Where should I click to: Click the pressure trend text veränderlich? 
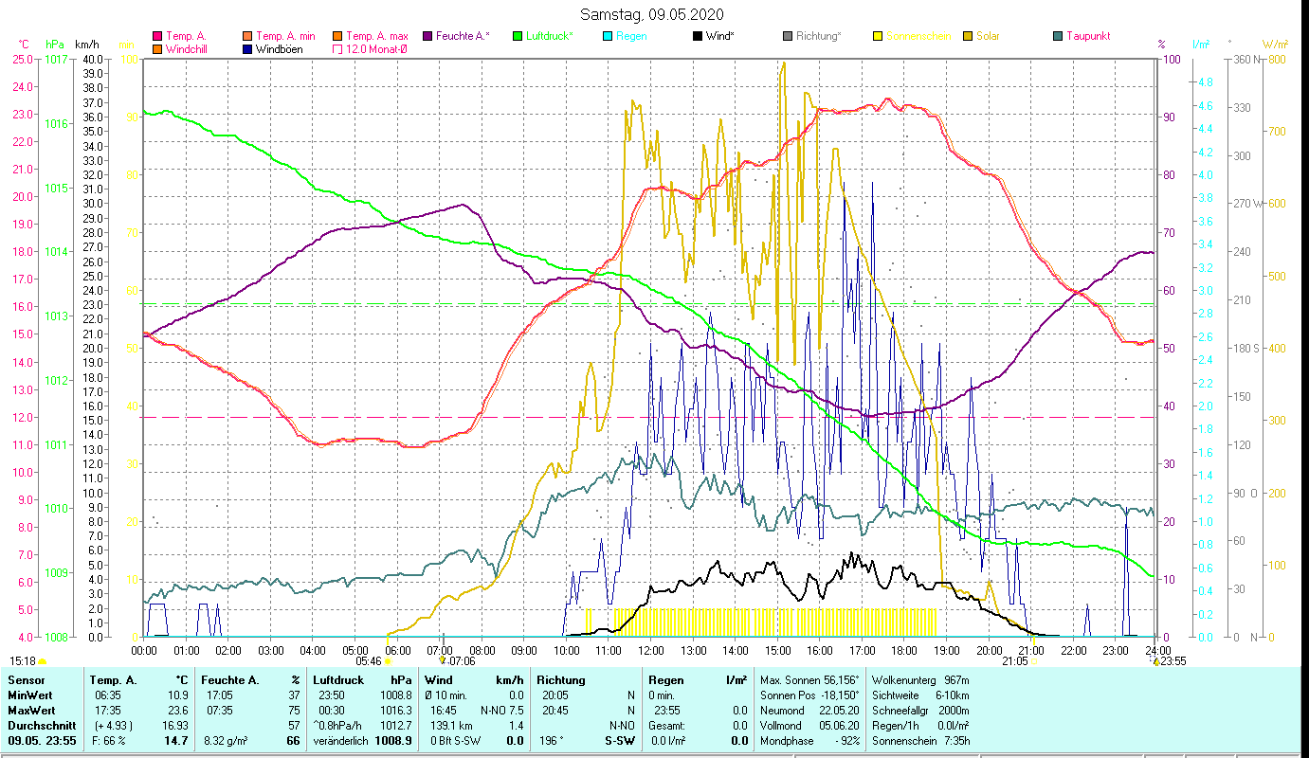(341, 740)
